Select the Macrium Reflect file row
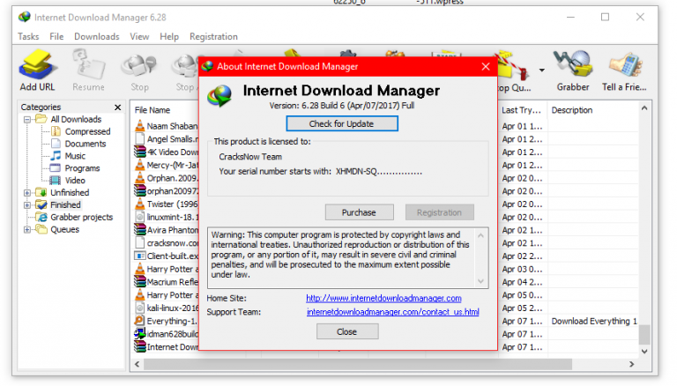Viewport: 677px width, 386px height. pyautogui.click(x=167, y=282)
